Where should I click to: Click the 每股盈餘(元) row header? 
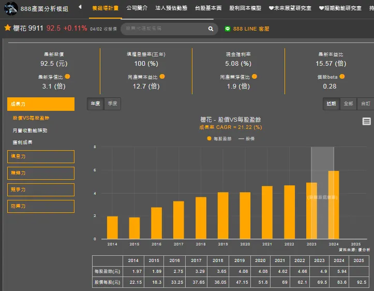[107, 271]
